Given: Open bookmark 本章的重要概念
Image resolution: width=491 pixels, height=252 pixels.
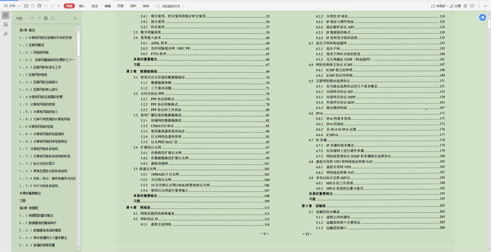Looking at the screenshot, I should (30, 193).
